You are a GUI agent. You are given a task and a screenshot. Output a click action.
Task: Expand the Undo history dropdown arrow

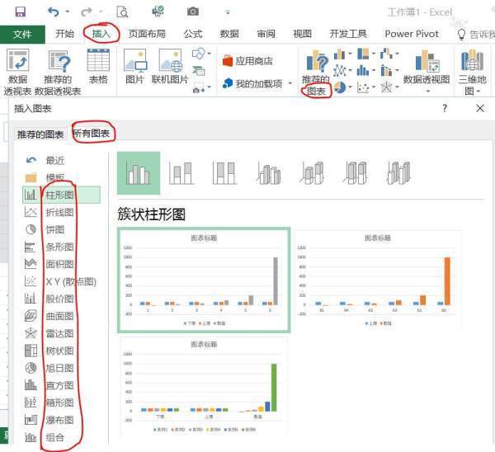click(68, 12)
